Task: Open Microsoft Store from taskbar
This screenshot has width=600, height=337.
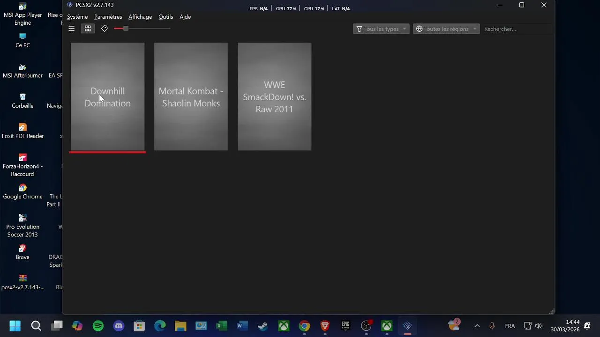Action: coord(139,326)
